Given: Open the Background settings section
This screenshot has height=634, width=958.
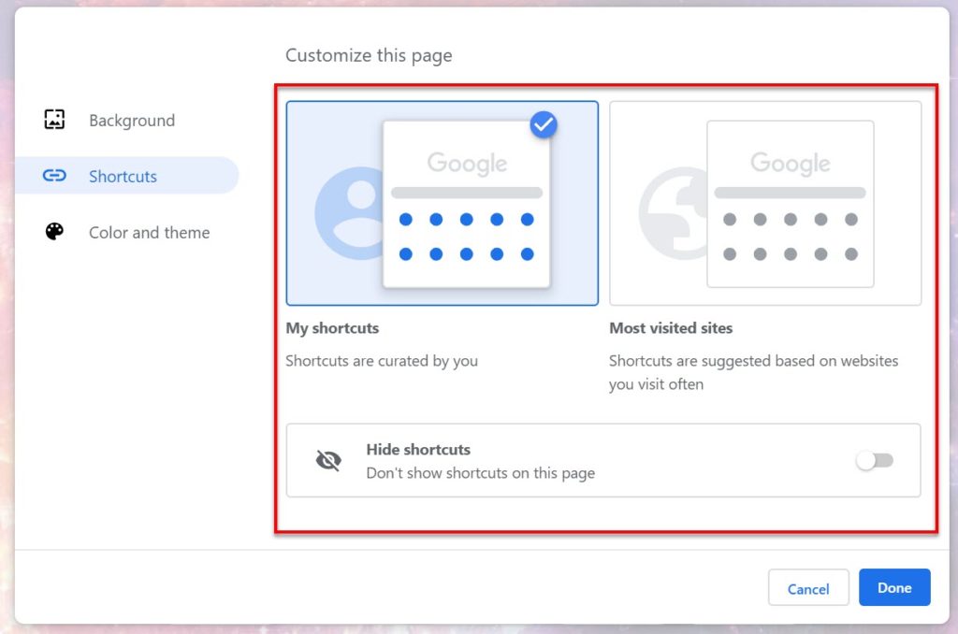Looking at the screenshot, I should point(131,120).
